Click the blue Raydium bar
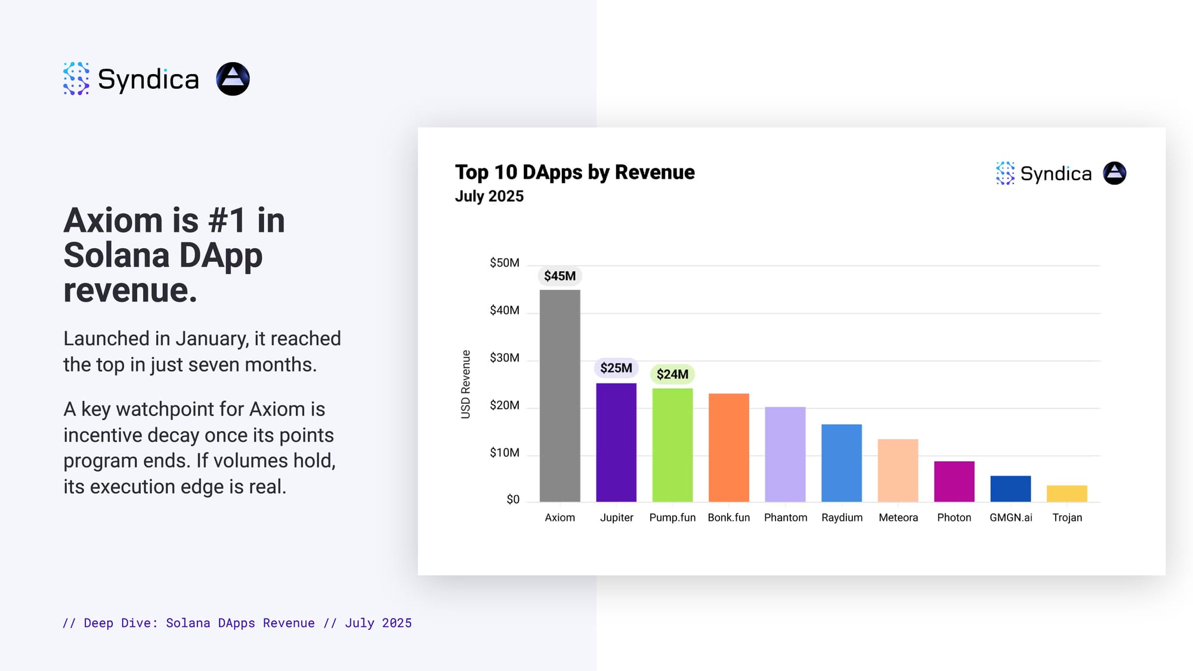 tap(842, 463)
